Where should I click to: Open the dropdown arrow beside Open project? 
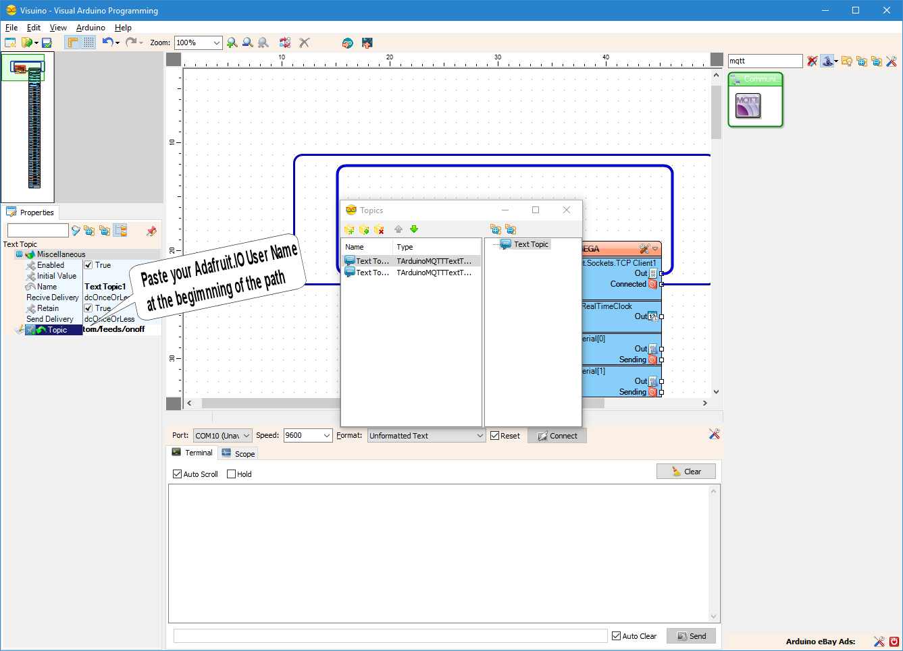point(36,43)
